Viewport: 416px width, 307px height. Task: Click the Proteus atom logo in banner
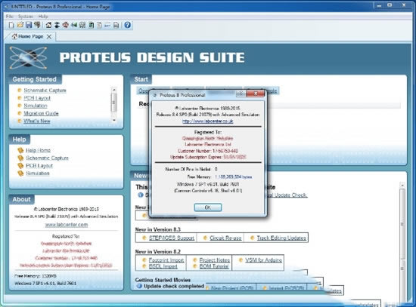point(28,57)
